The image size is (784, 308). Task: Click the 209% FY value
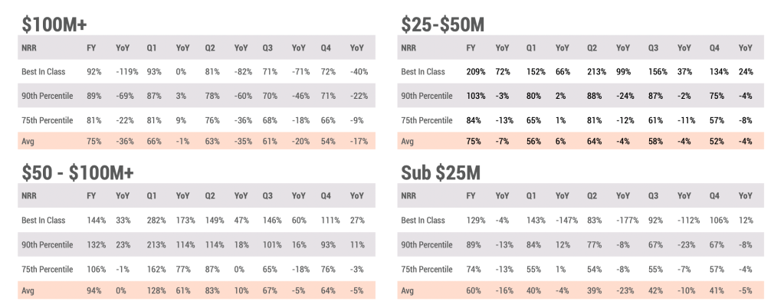477,71
